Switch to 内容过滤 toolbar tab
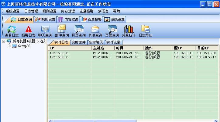Image resolution: width=220 pixels, height=122 pixels. coord(68,20)
